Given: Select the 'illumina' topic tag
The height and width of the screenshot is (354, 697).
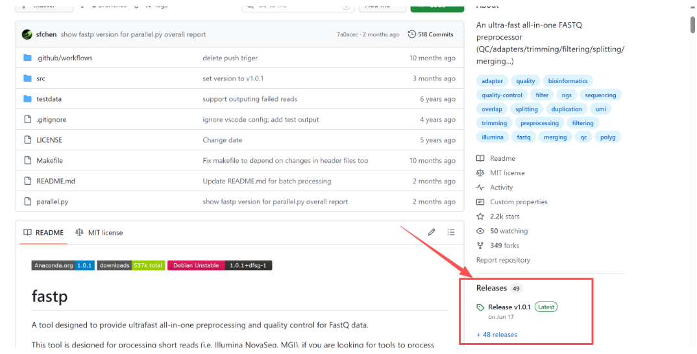Looking at the screenshot, I should [493, 137].
